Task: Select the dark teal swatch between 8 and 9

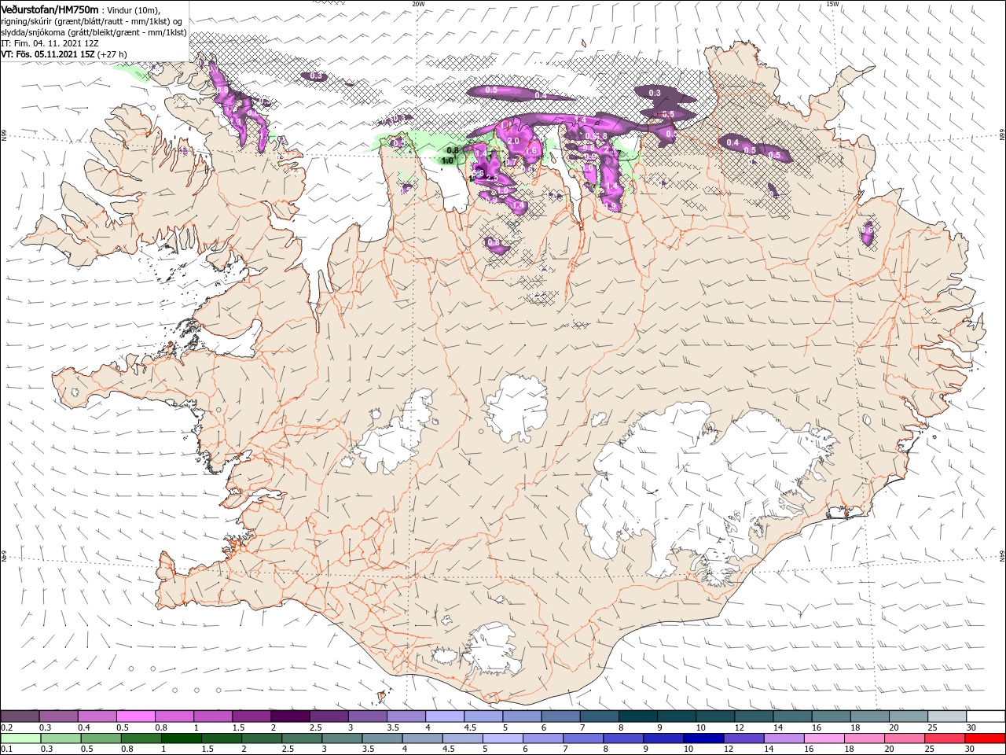Action: click(x=637, y=716)
